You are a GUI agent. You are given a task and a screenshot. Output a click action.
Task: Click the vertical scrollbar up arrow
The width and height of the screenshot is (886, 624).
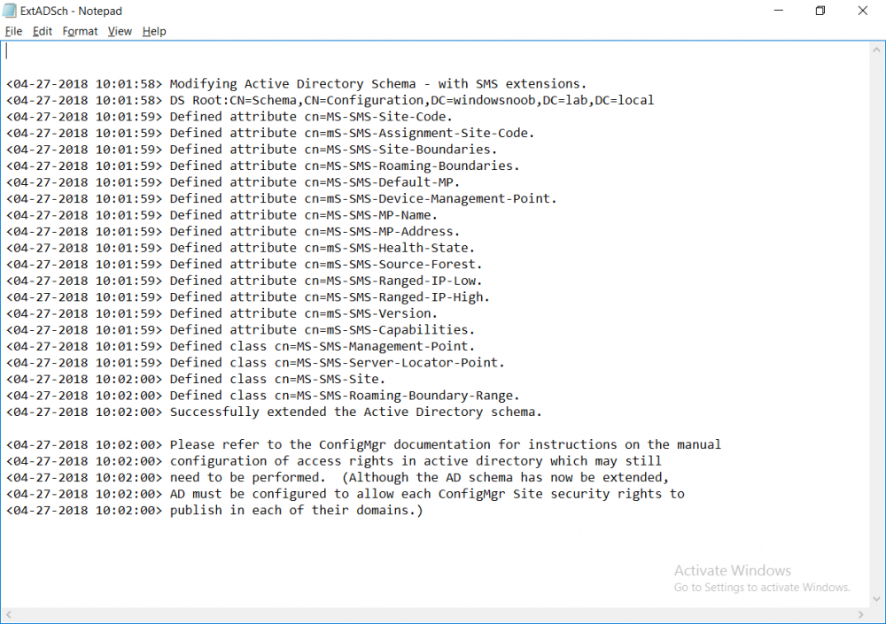(x=876, y=50)
